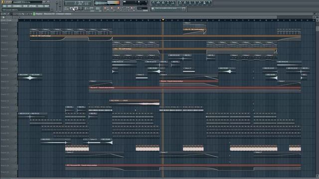319x179 pixels.
Task: Click the song time display 1:32
Action: [78, 3]
